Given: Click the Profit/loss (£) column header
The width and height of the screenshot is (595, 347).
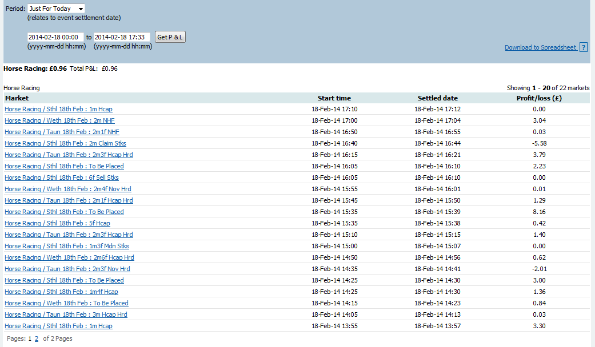Looking at the screenshot, I should pos(539,98).
